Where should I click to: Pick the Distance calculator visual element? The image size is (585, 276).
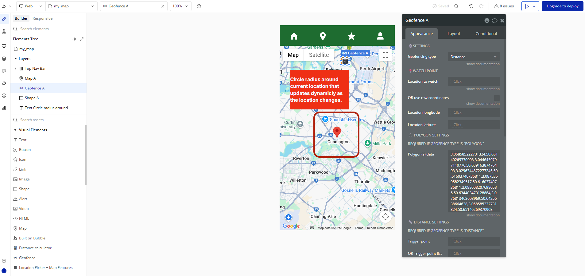point(35,248)
